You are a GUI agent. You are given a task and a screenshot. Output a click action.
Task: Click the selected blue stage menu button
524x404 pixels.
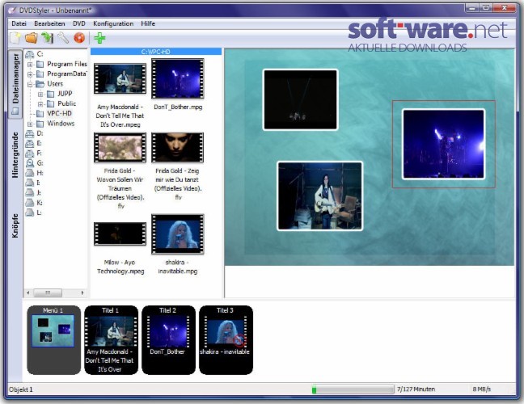443,145
